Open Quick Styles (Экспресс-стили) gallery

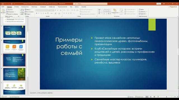[121, 12]
